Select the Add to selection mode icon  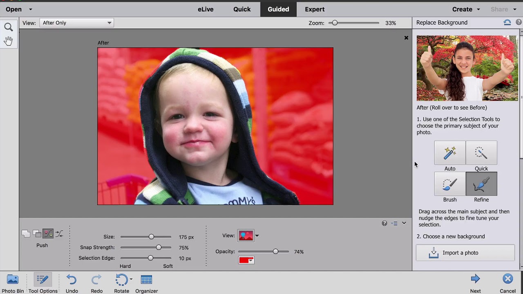26,234
